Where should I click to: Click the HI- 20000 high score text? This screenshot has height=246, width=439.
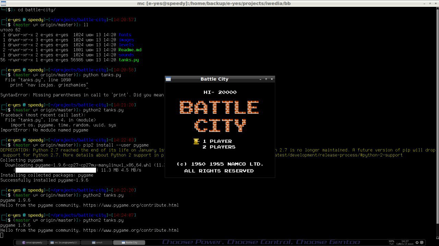pos(220,92)
